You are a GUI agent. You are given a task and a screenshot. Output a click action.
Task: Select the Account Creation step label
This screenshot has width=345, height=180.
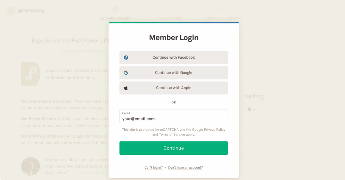(115, 18)
